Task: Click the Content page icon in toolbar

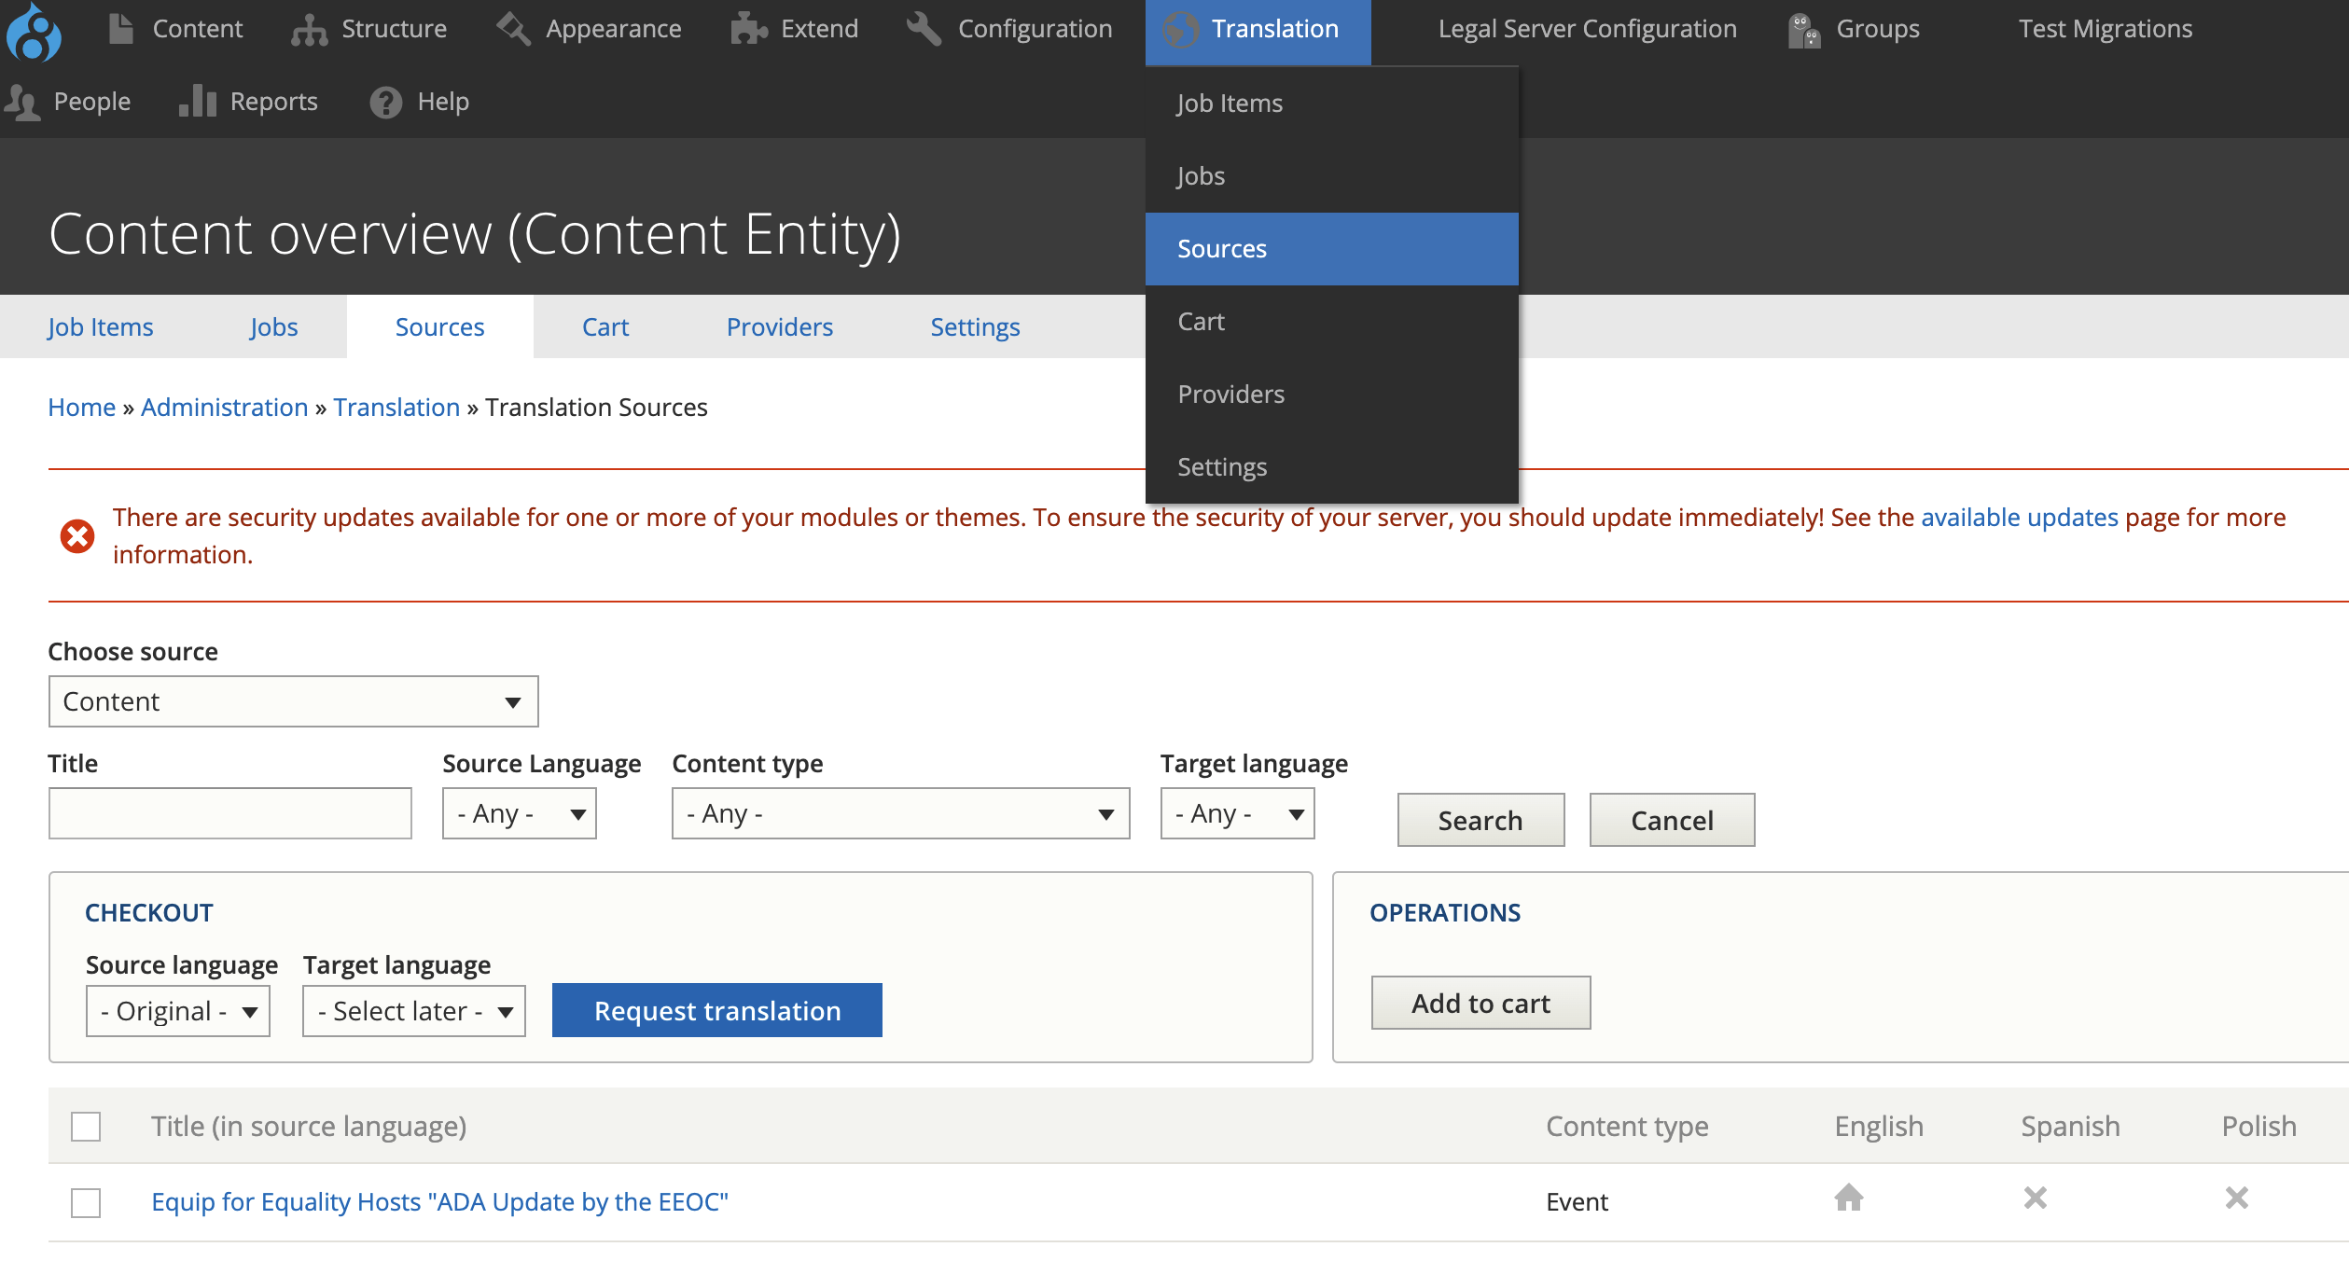Action: pyautogui.click(x=120, y=29)
